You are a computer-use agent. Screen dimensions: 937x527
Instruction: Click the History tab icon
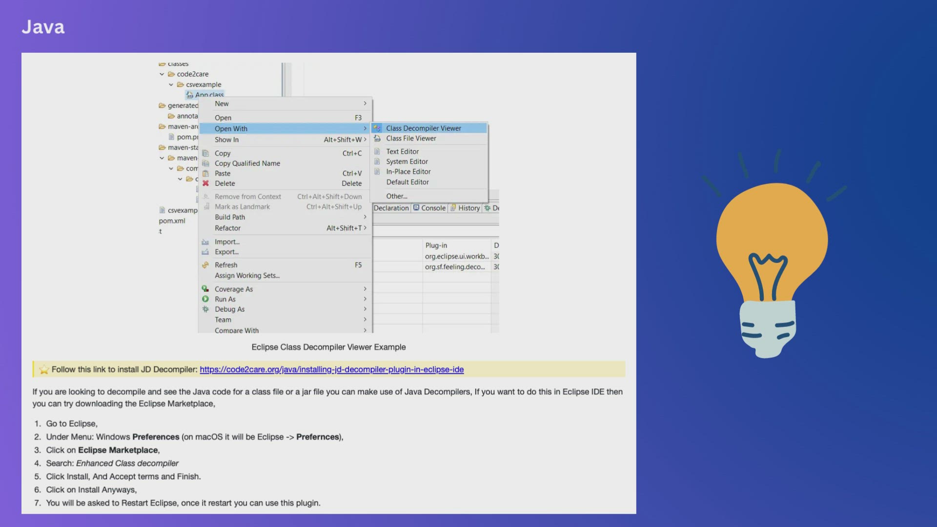click(453, 208)
